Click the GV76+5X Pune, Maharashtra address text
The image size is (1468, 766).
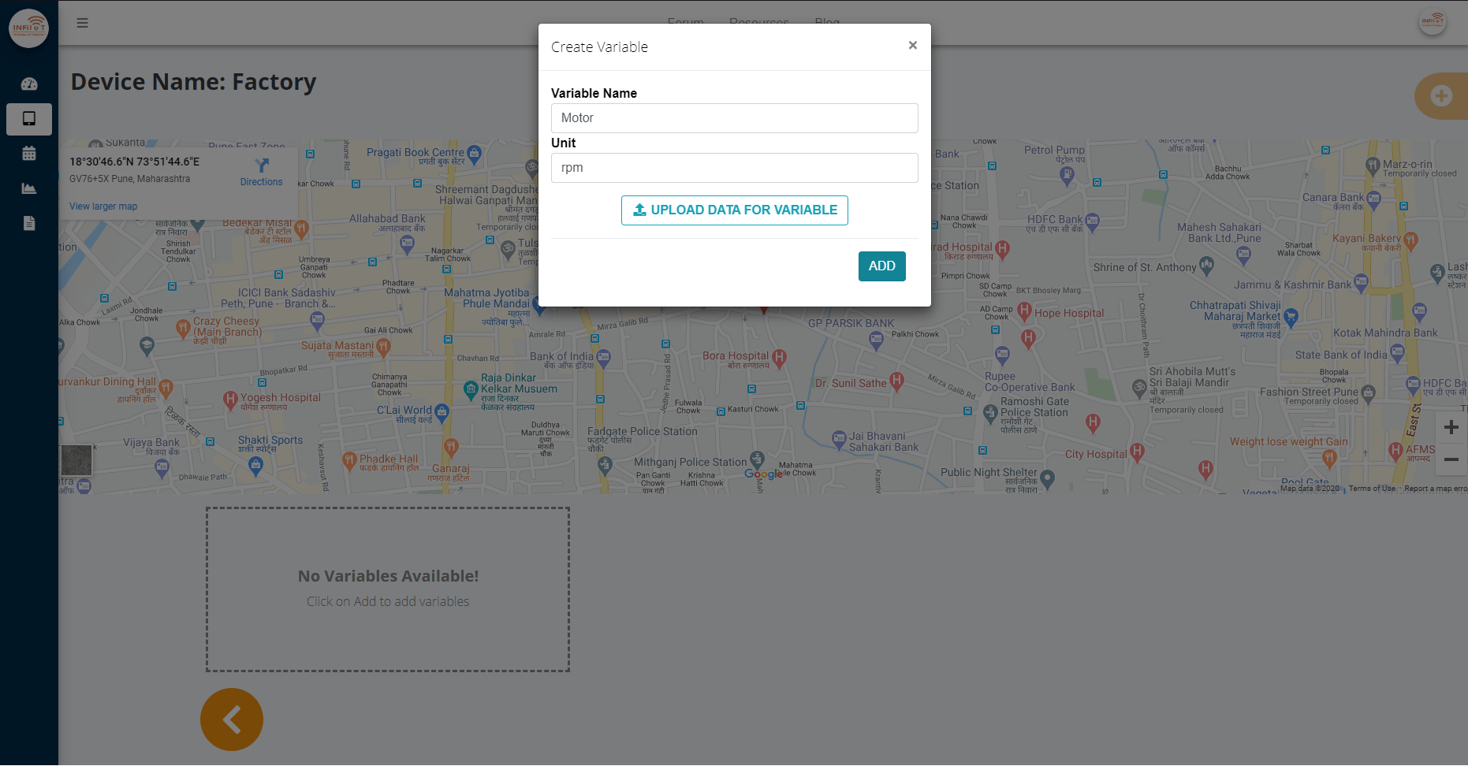pyautogui.click(x=129, y=179)
